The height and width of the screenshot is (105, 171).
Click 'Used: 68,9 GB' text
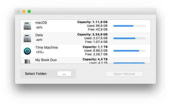click(97, 26)
